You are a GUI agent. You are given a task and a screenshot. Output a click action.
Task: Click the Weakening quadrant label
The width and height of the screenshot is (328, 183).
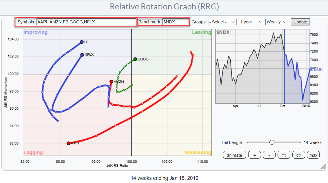(198, 152)
